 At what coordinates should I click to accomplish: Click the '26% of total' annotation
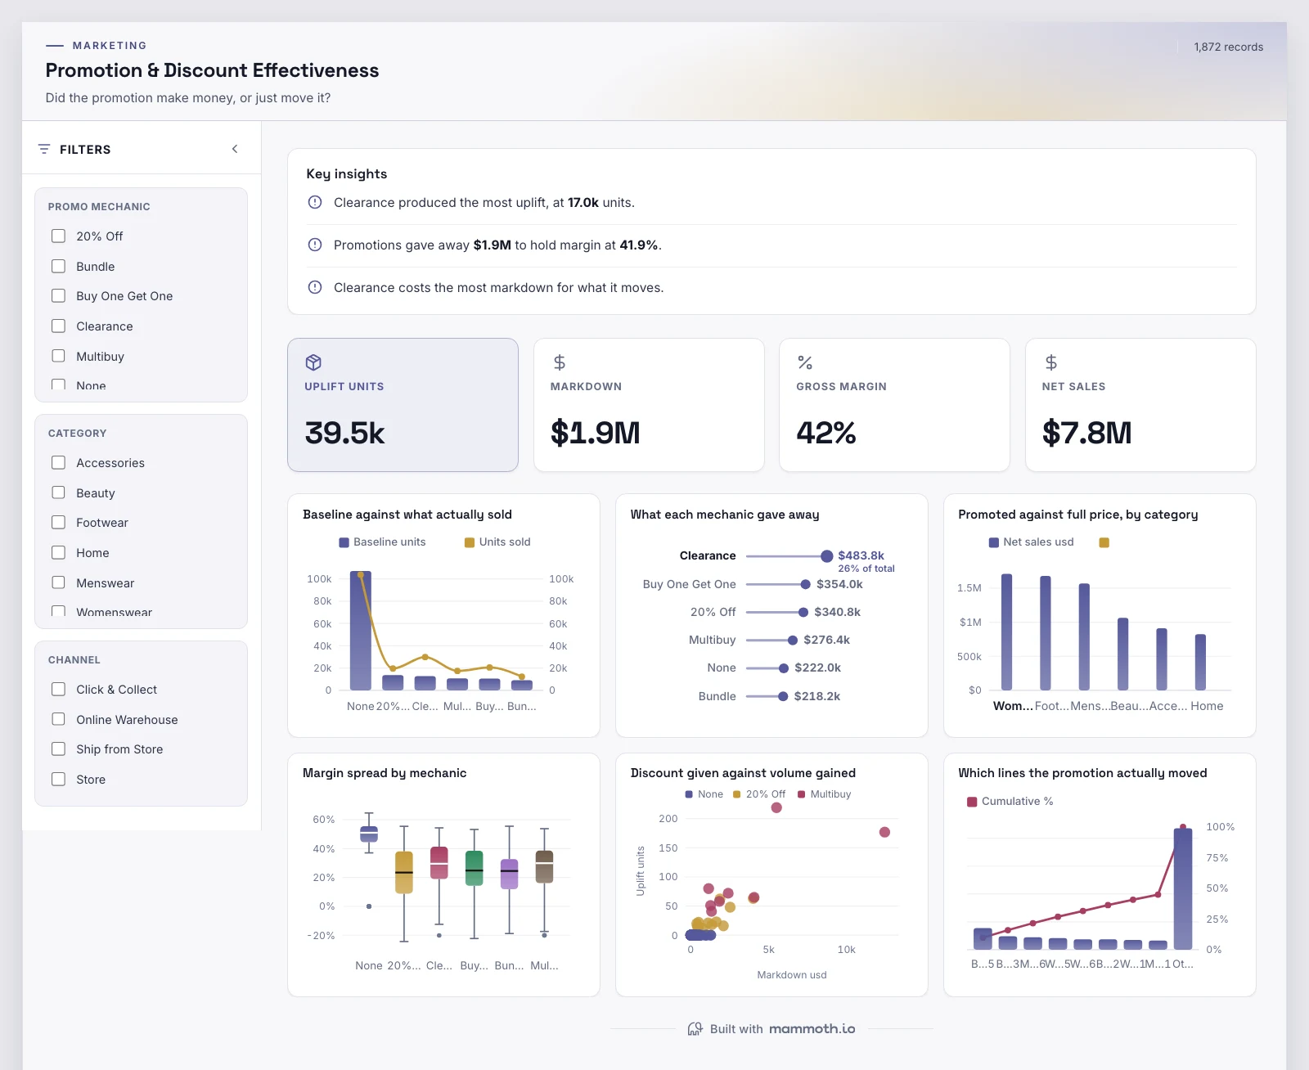click(x=866, y=569)
